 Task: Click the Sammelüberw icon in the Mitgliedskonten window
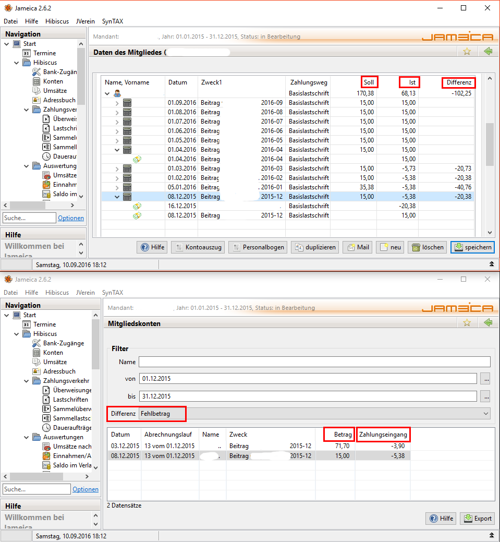click(46, 409)
